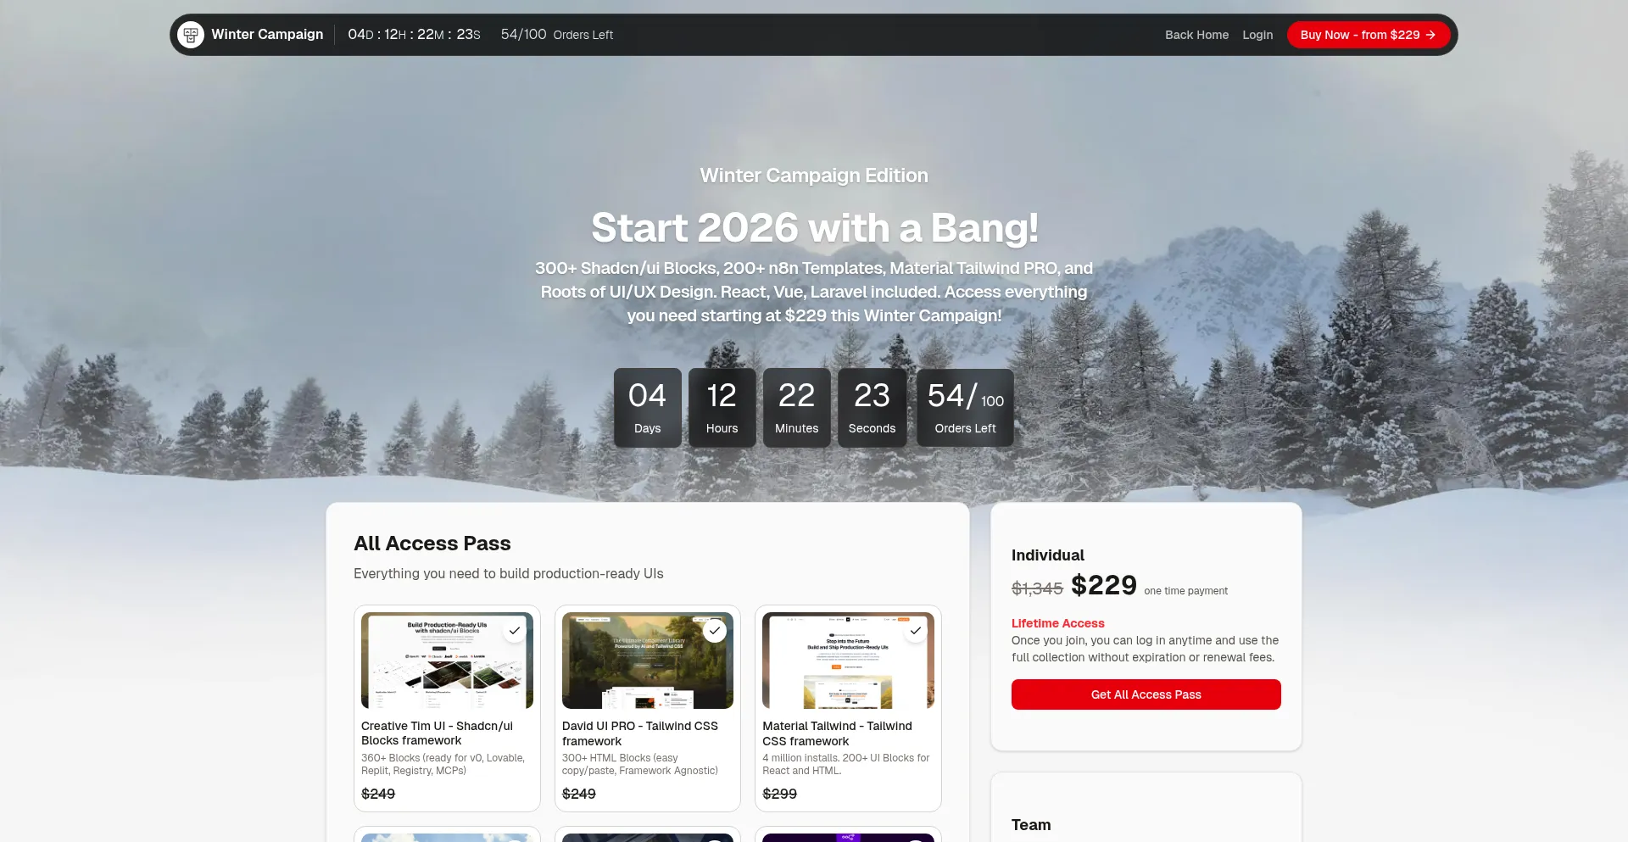Click the Winter Campaign logo icon
The height and width of the screenshot is (842, 1628).
coord(191,35)
